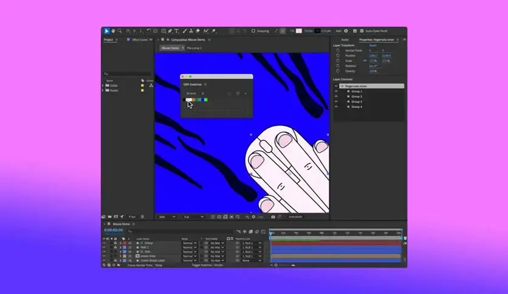508x294 pixels.
Task: Expand the Solids folder in Project panel
Action: (103, 86)
